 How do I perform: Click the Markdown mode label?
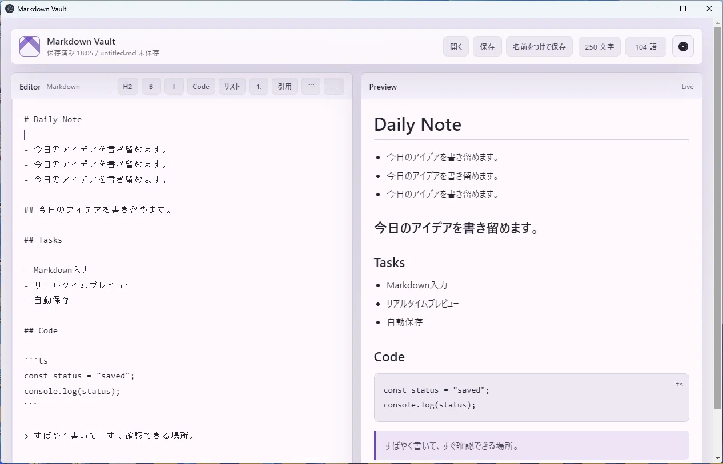tap(63, 87)
